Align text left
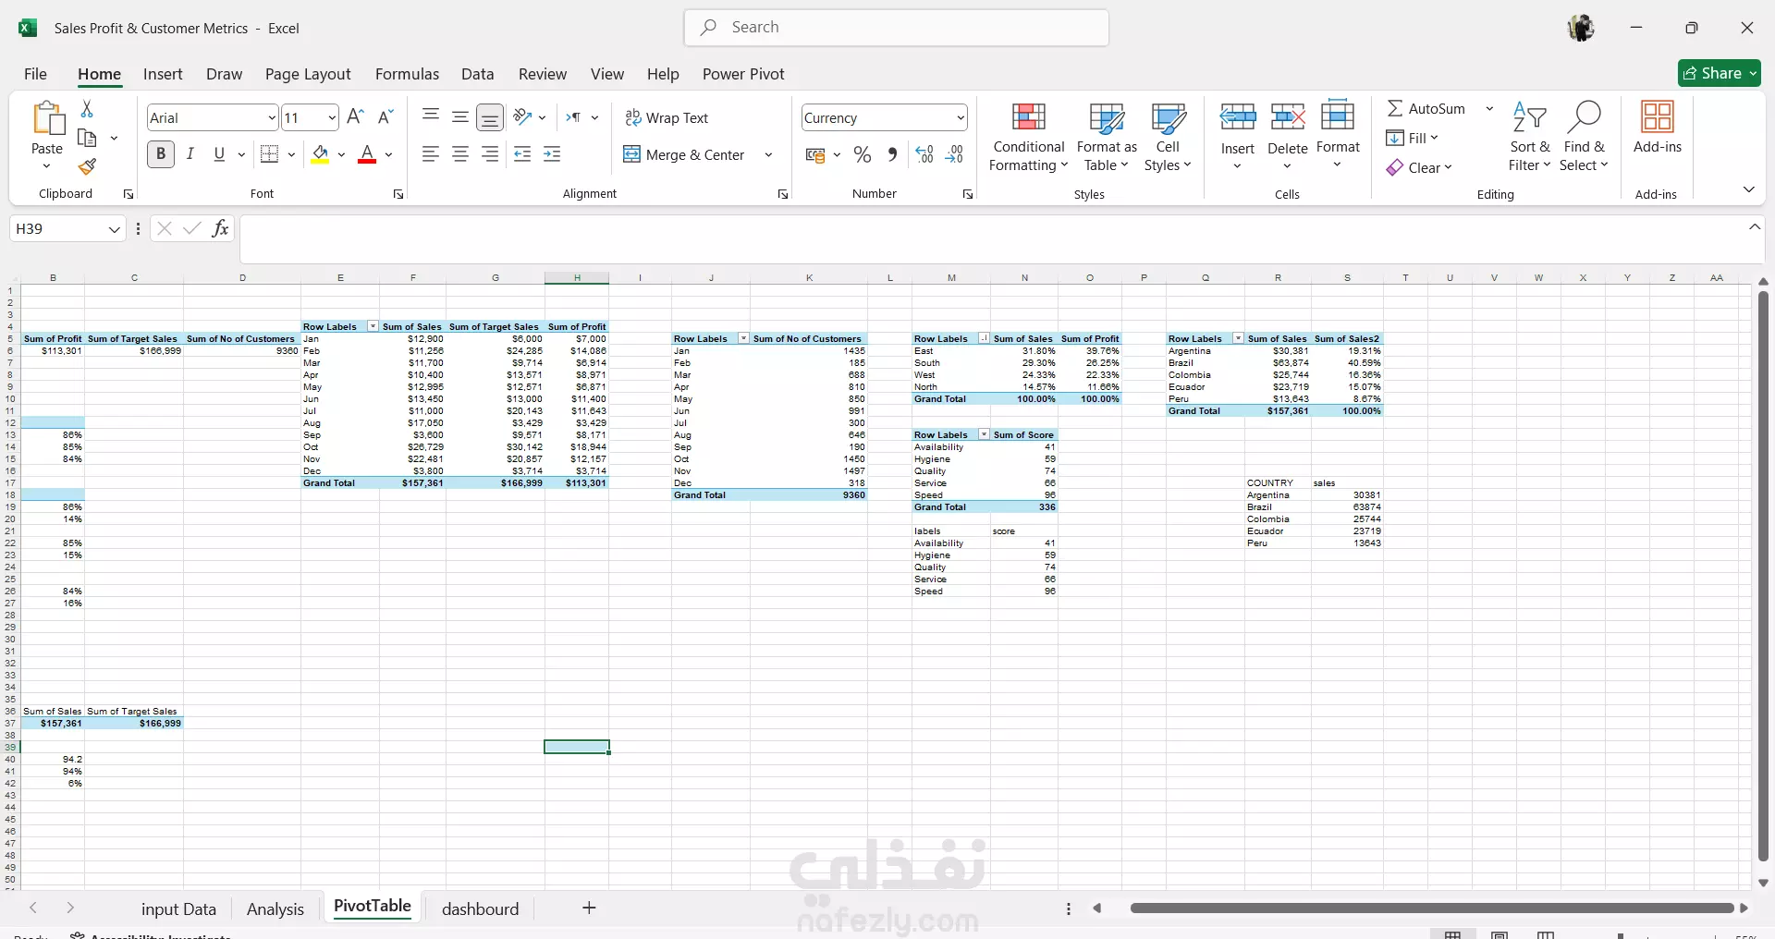The width and height of the screenshot is (1775, 939). pos(431,154)
